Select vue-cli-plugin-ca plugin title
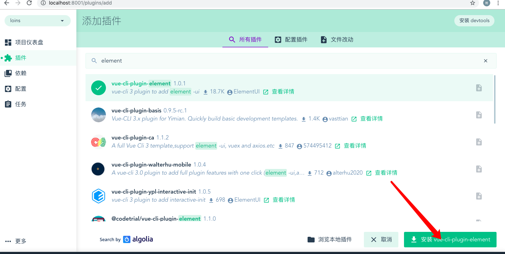505x254 pixels. pyautogui.click(x=133, y=138)
